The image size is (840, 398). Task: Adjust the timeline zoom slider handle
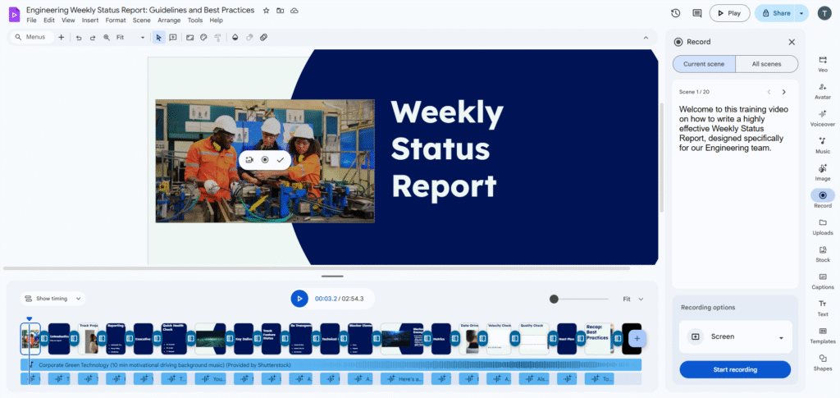pos(555,300)
